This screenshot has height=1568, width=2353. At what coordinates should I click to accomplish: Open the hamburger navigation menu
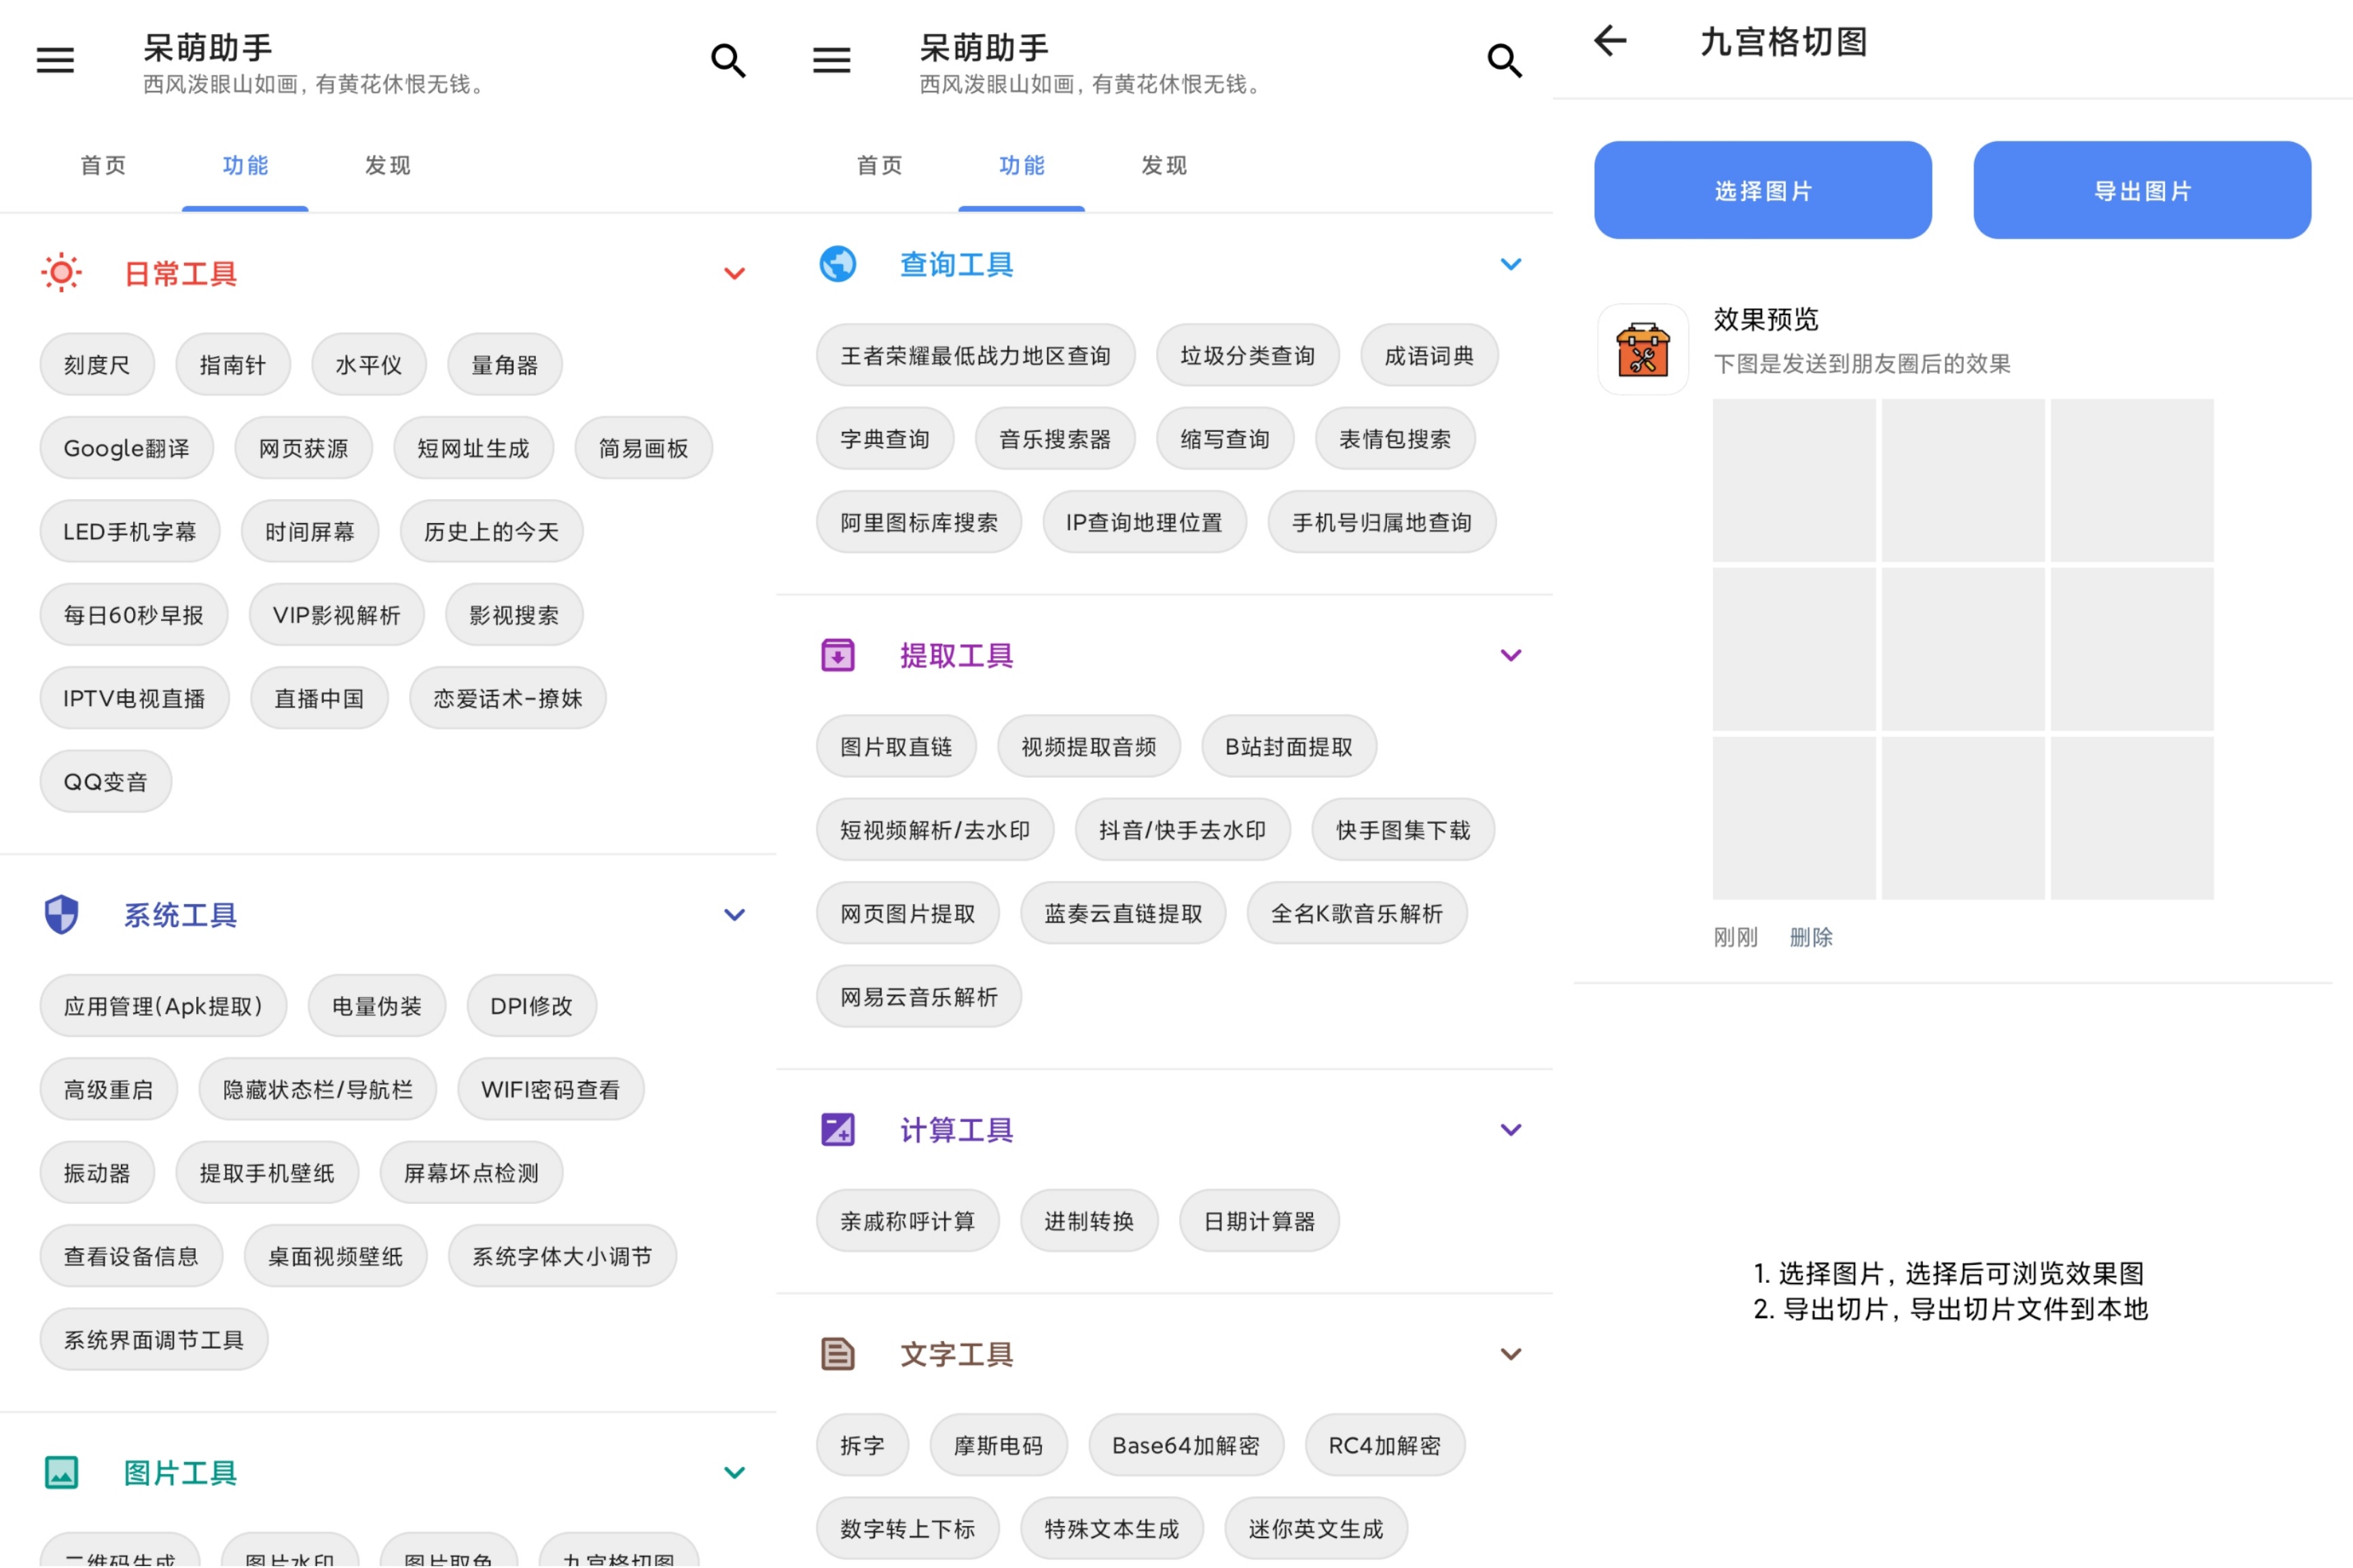coord(55,60)
